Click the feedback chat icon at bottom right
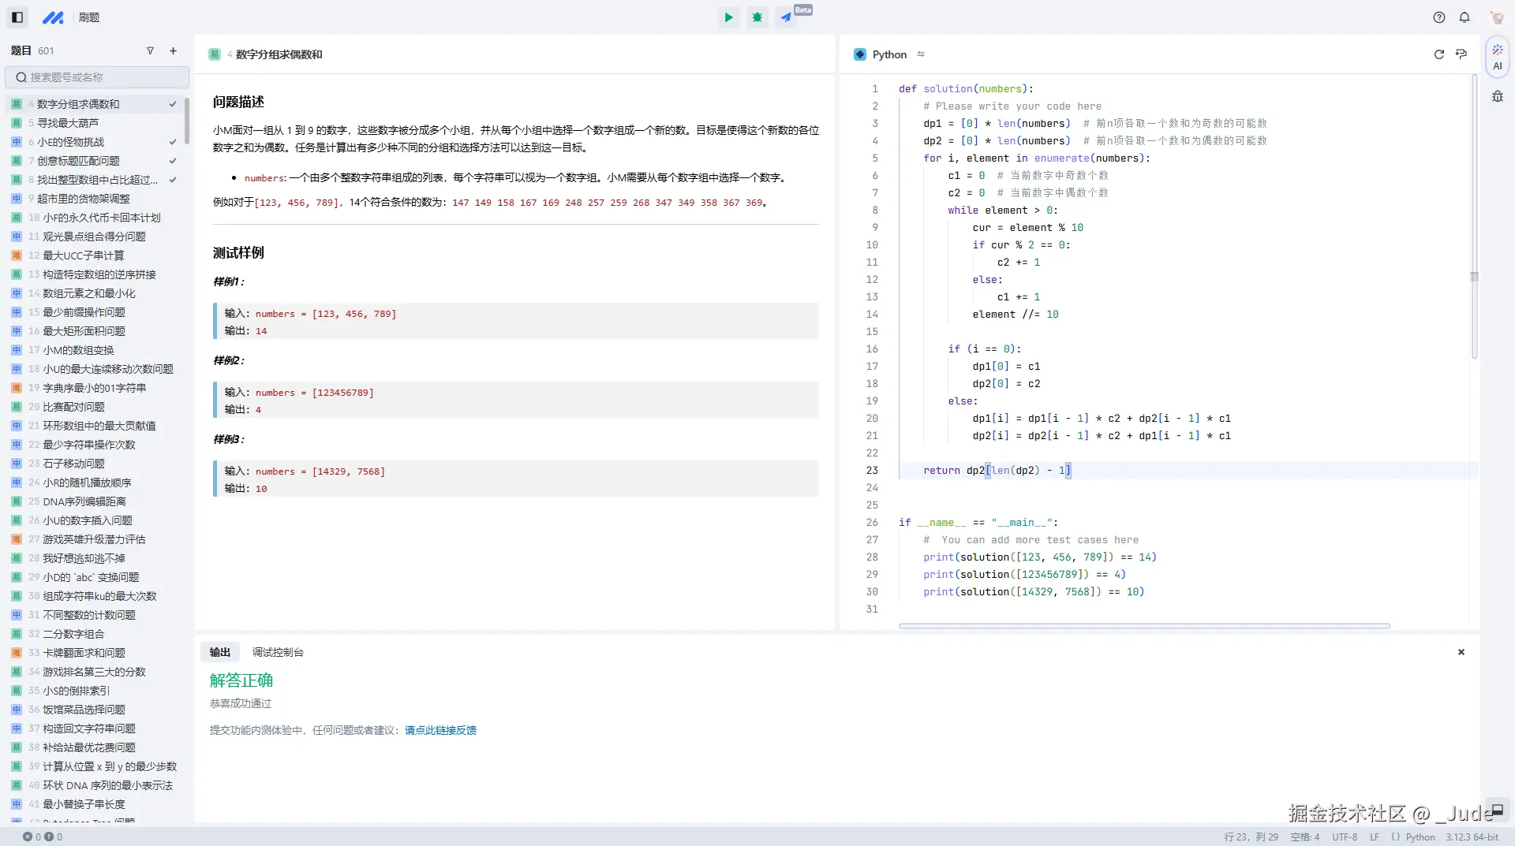1515x846 pixels. 1497,809
